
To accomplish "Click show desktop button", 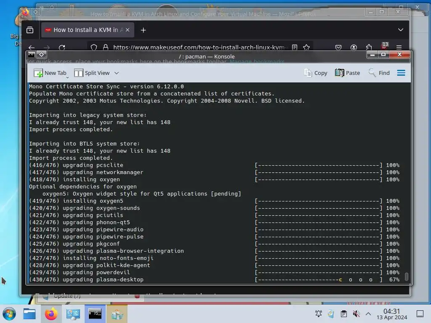I will coord(420,314).
